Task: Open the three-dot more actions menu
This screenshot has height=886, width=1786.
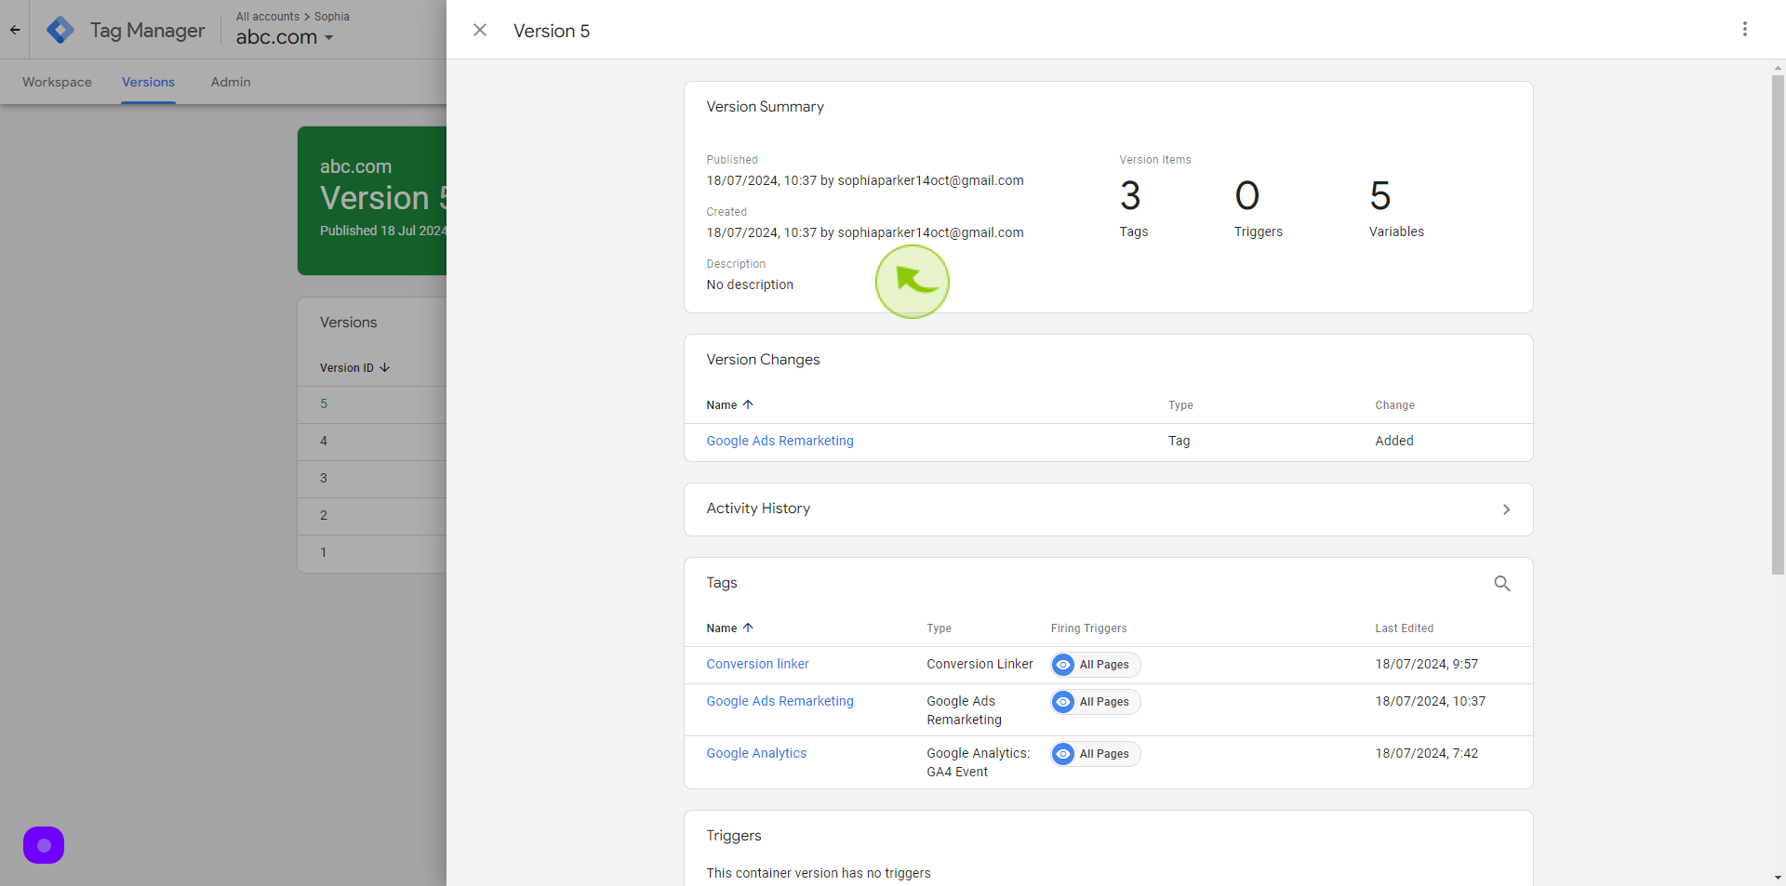Action: pyautogui.click(x=1745, y=29)
